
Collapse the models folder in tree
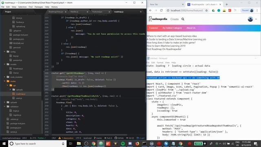(4, 65)
